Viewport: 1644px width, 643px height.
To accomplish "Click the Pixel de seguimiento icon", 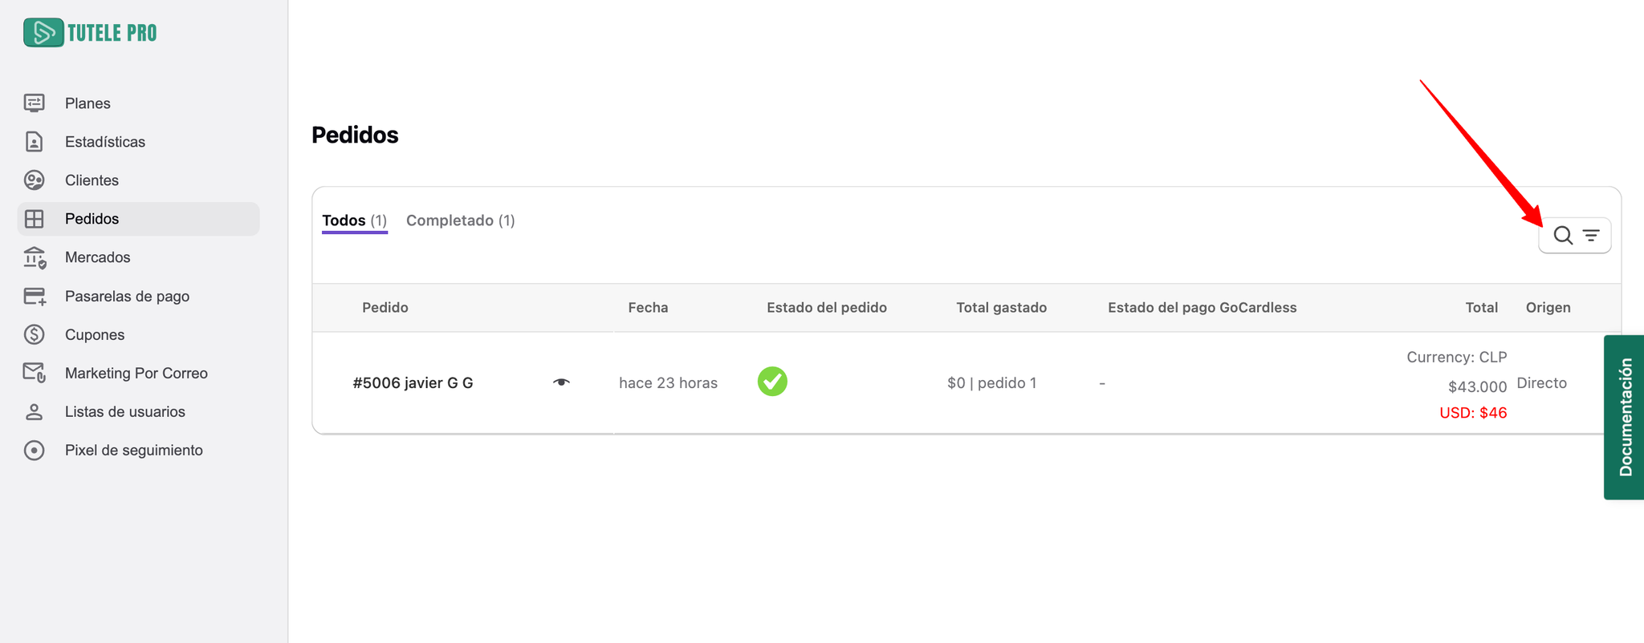I will (x=34, y=451).
